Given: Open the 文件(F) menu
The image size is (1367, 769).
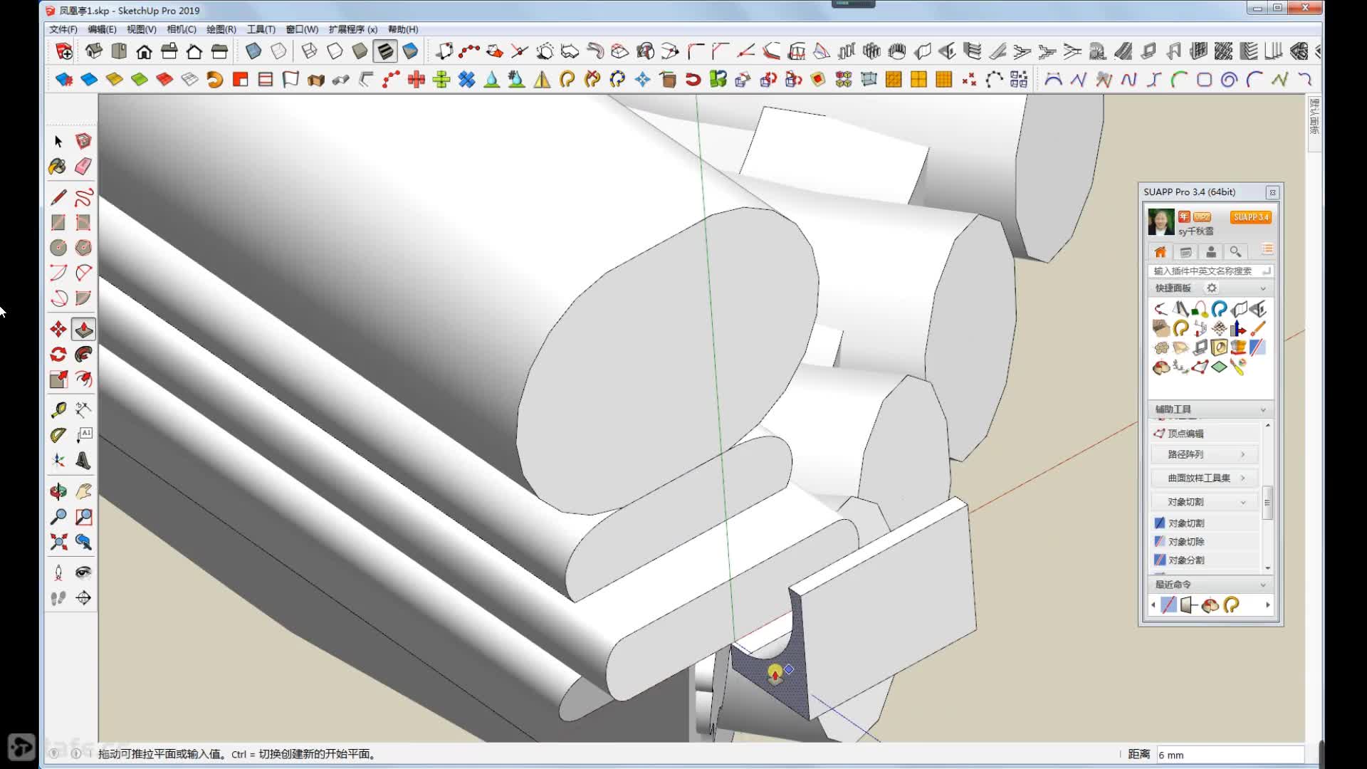Looking at the screenshot, I should tap(63, 29).
